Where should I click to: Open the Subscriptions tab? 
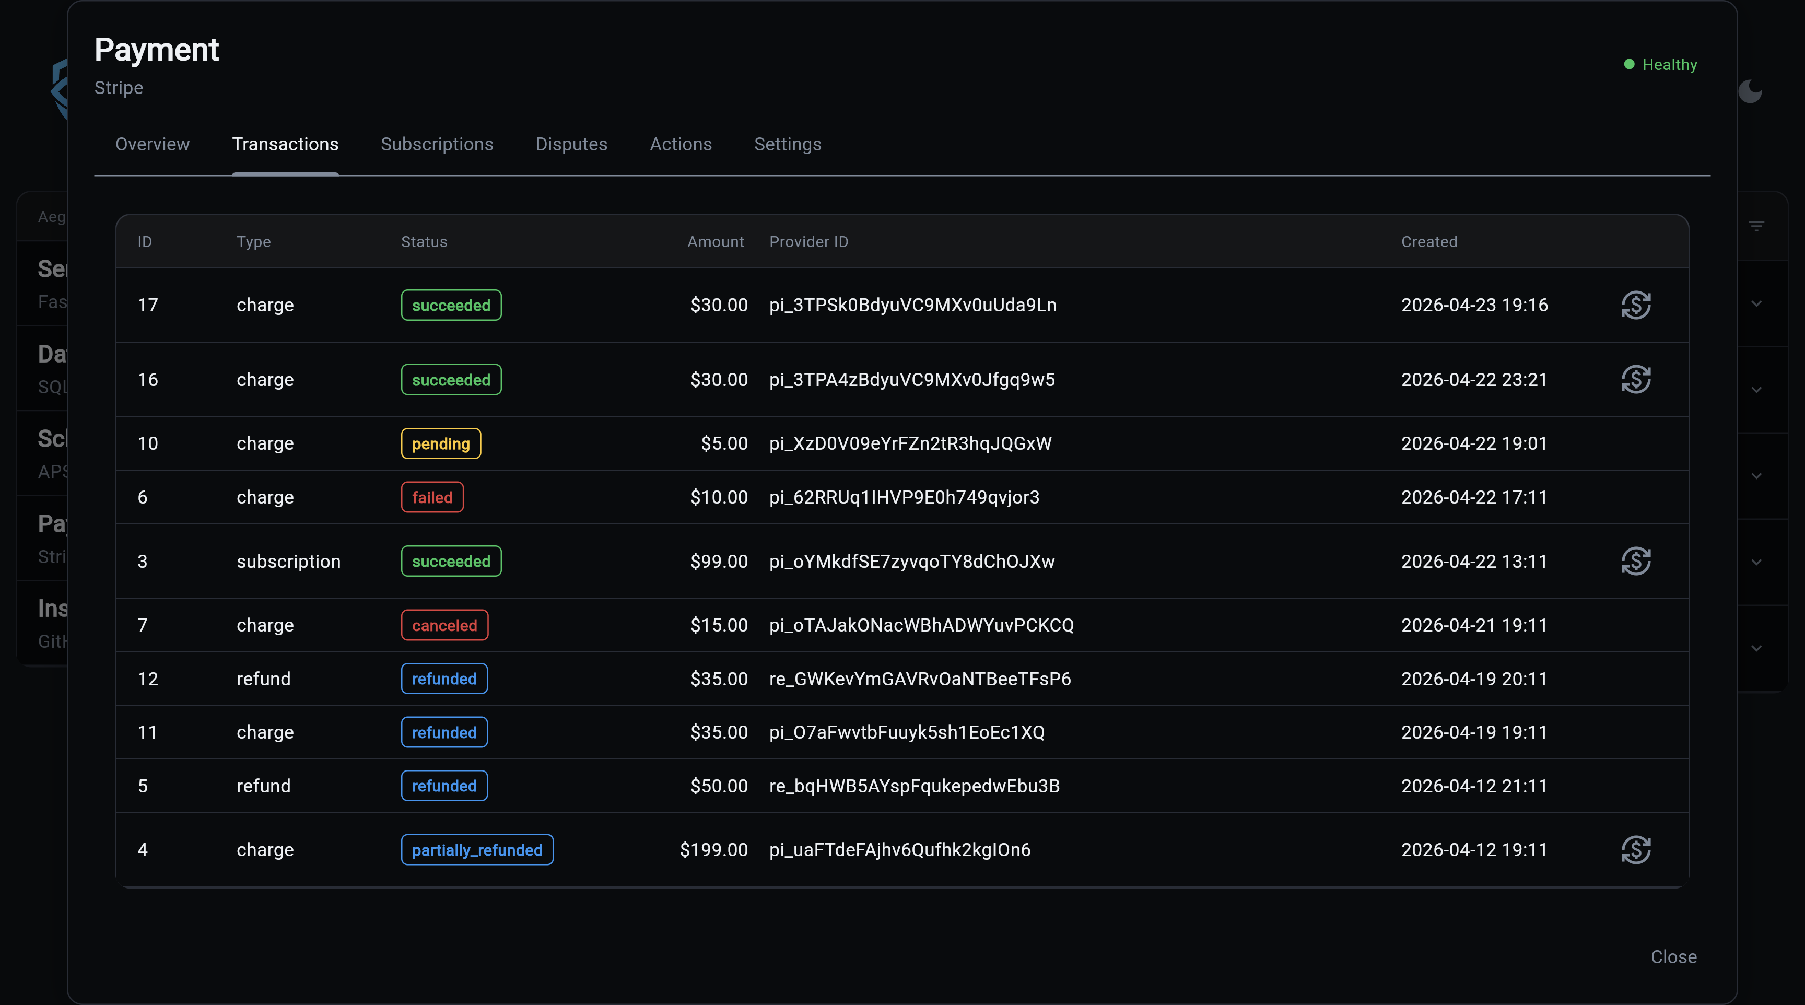click(437, 144)
